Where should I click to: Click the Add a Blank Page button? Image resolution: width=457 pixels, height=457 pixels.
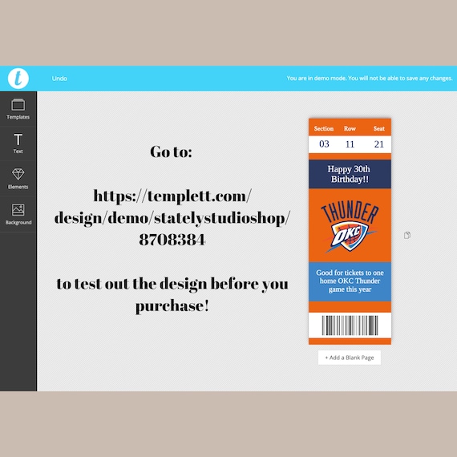[349, 358]
